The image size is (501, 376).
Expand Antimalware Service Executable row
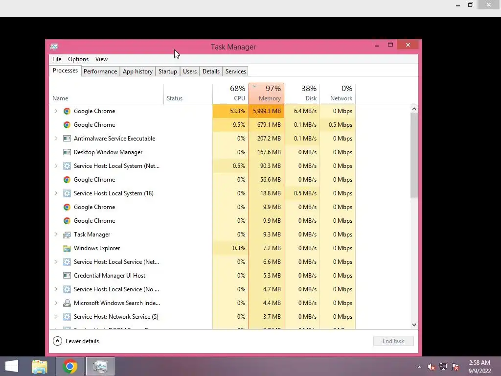pyautogui.click(x=56, y=139)
